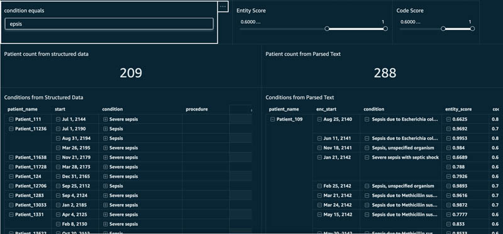
Task: Click the Code Score slider's right handle
Action: tap(472, 28)
